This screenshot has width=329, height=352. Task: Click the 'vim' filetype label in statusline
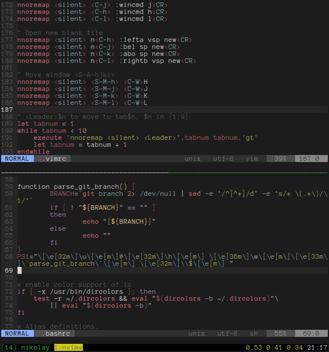(x=251, y=159)
